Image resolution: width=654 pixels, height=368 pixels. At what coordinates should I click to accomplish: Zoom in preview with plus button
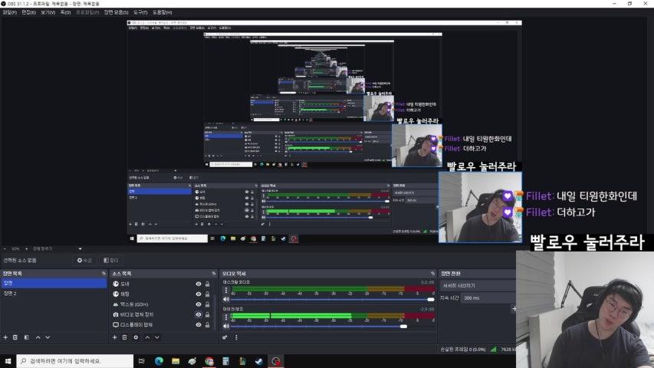(26, 248)
